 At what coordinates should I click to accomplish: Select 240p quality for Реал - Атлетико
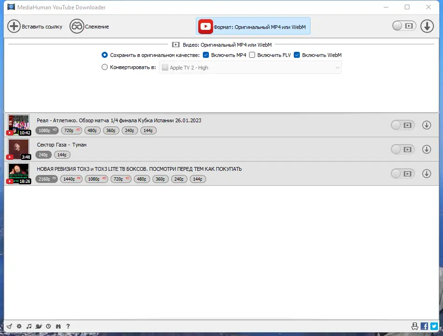coord(130,130)
